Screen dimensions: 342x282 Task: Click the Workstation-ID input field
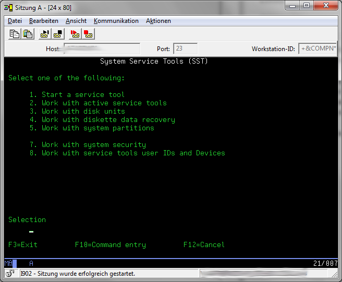coord(317,49)
